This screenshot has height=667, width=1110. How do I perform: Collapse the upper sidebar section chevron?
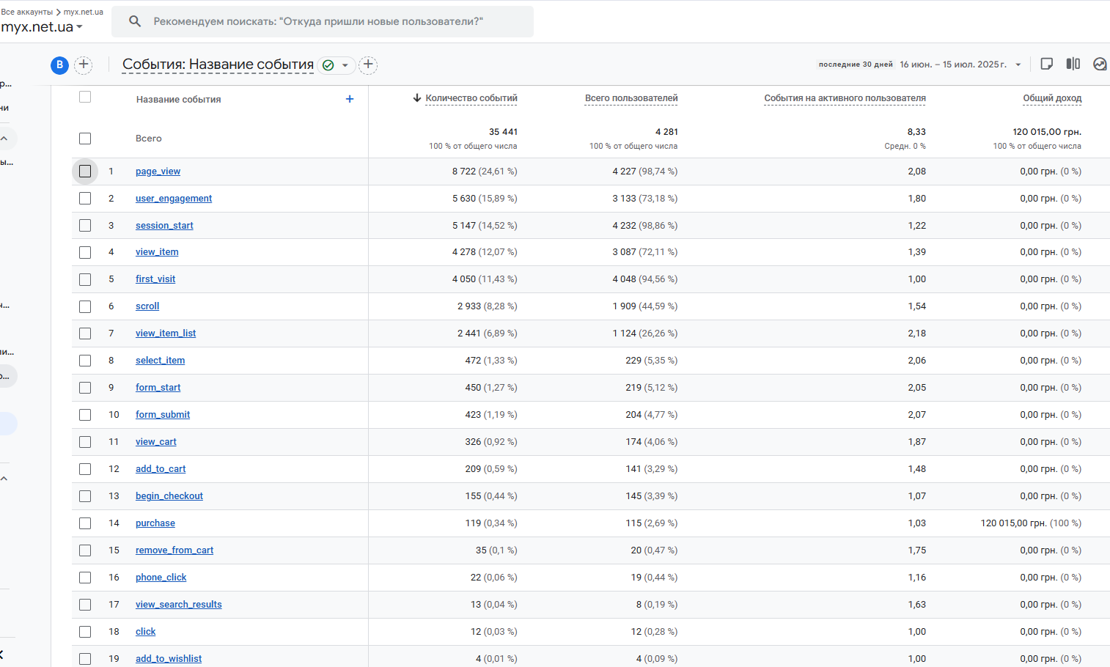click(4, 139)
